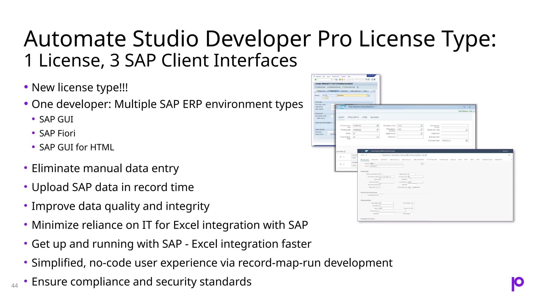Screen dimensions: 533x300
Task: Click the user profile icon in Fiori header
Action: pyautogui.click(x=470, y=107)
